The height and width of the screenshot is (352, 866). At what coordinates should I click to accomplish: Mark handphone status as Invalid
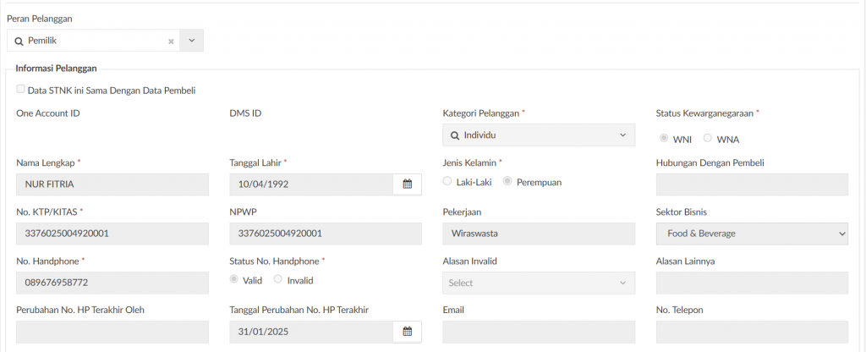278,279
